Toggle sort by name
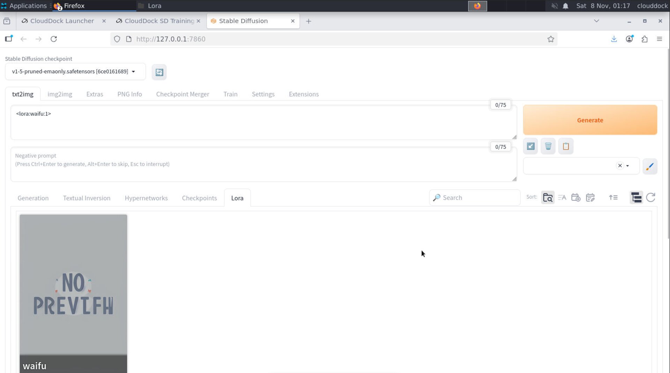 tap(562, 198)
